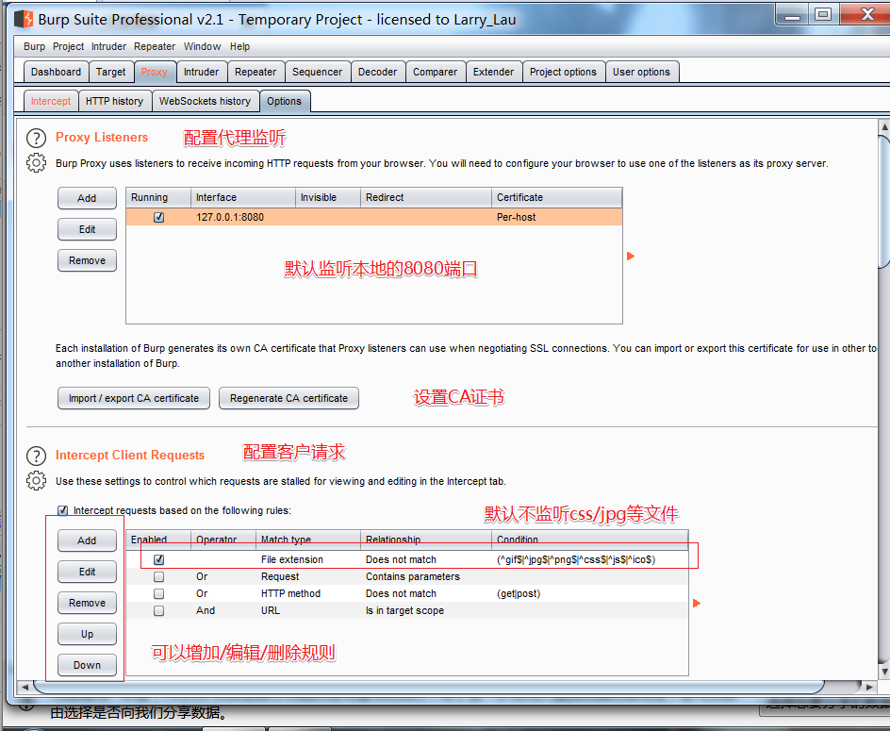Screen dimensions: 890x731
Task: Open Intercept Client Requests help icon
Action: click(37, 456)
